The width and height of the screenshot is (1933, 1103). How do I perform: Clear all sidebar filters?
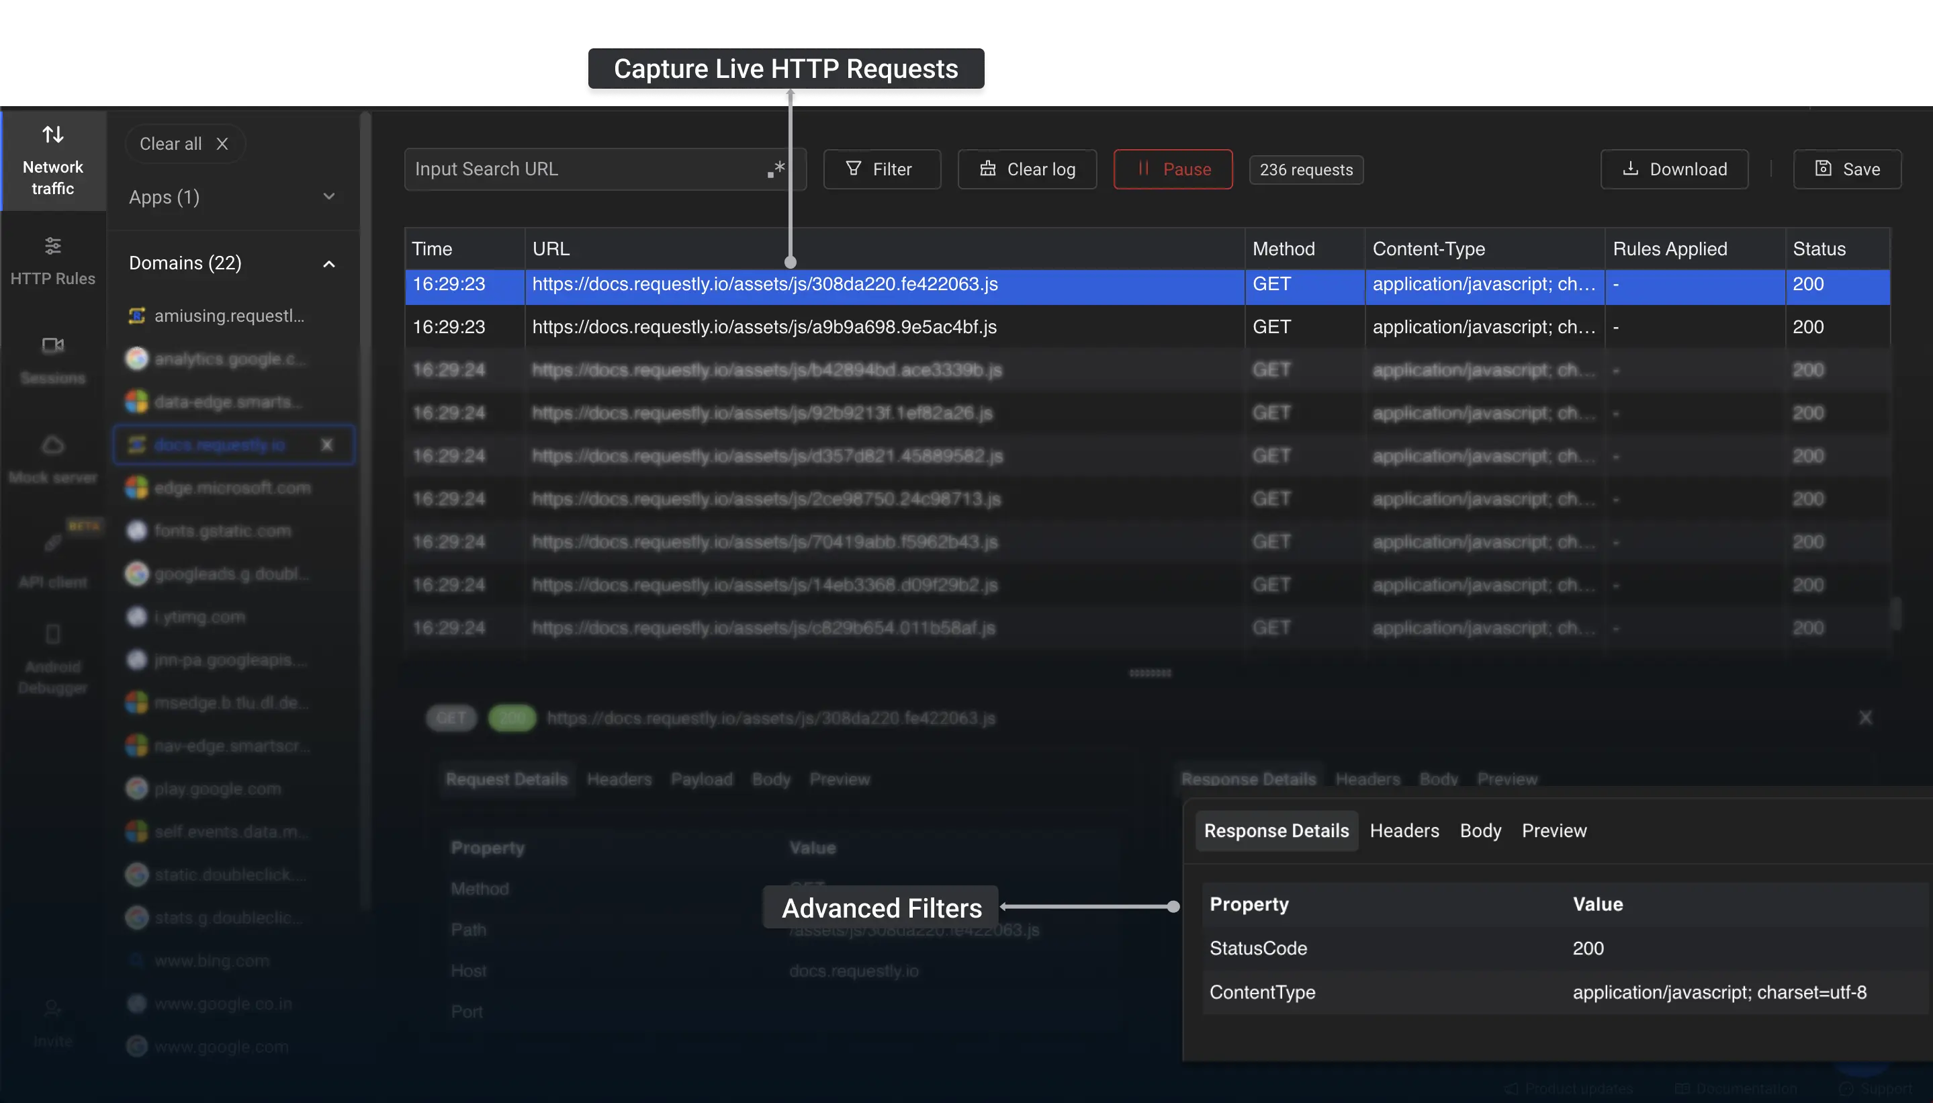(x=184, y=144)
